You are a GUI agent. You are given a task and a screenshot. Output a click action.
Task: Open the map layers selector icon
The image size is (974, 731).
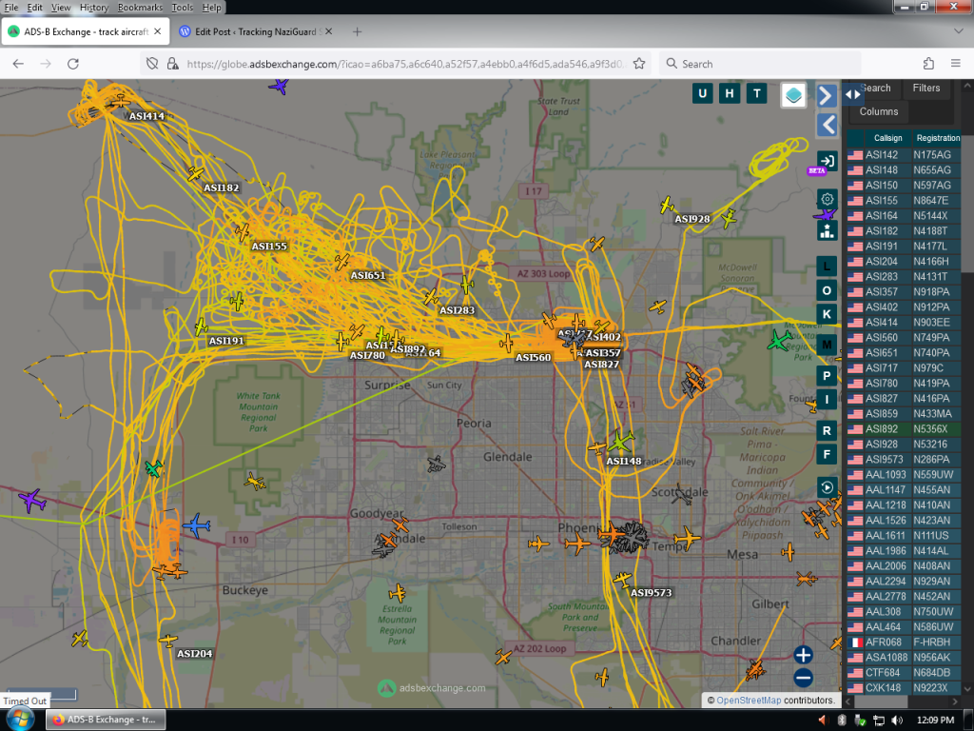[793, 96]
